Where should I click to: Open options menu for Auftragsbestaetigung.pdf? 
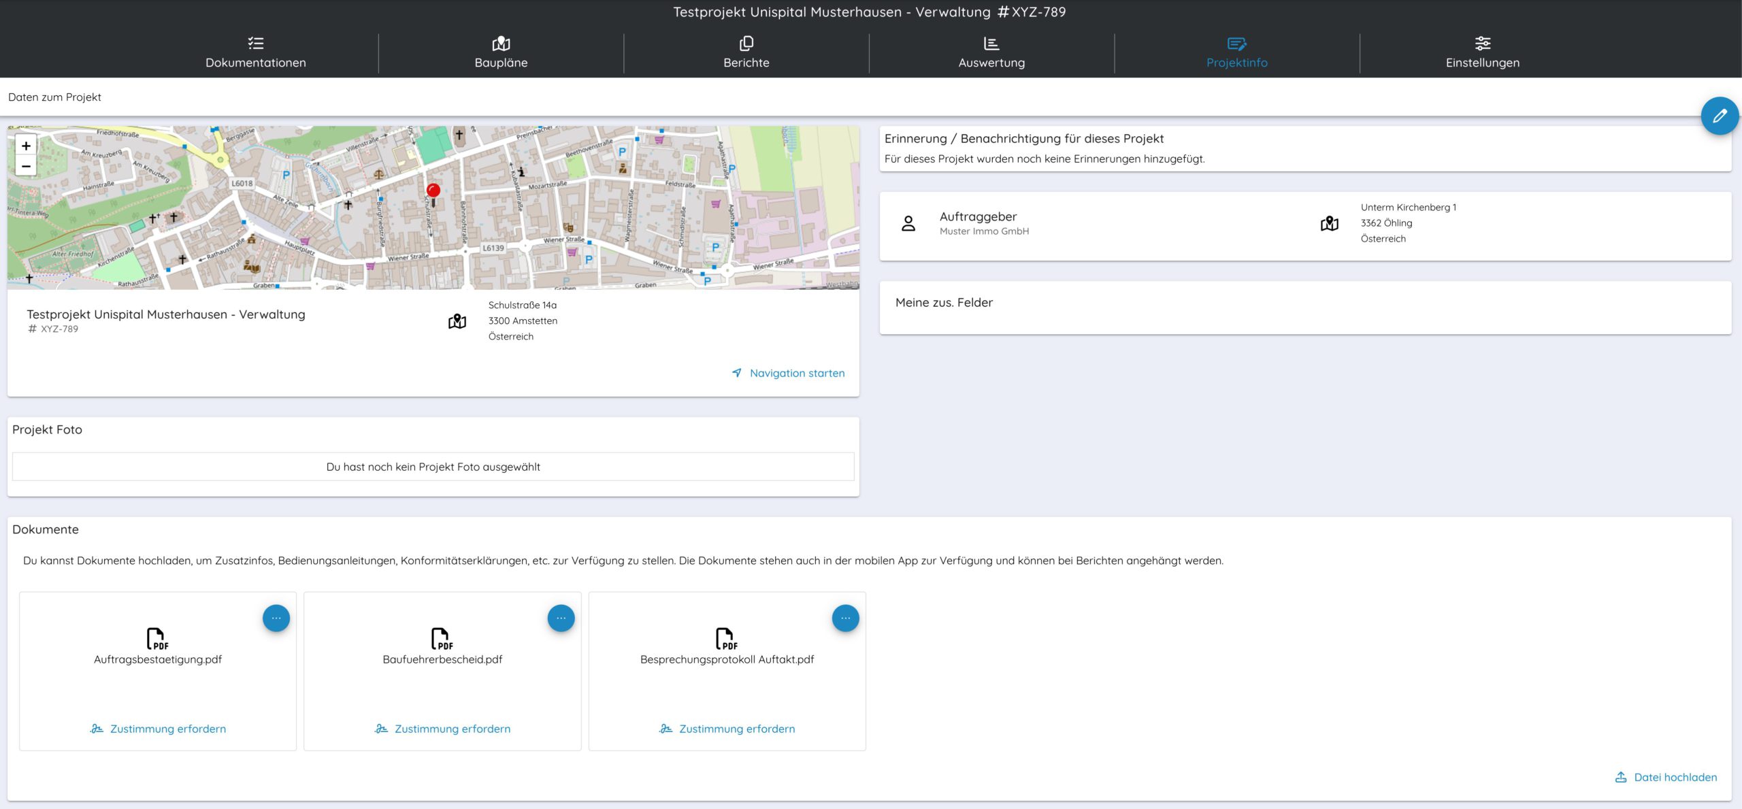click(x=276, y=618)
